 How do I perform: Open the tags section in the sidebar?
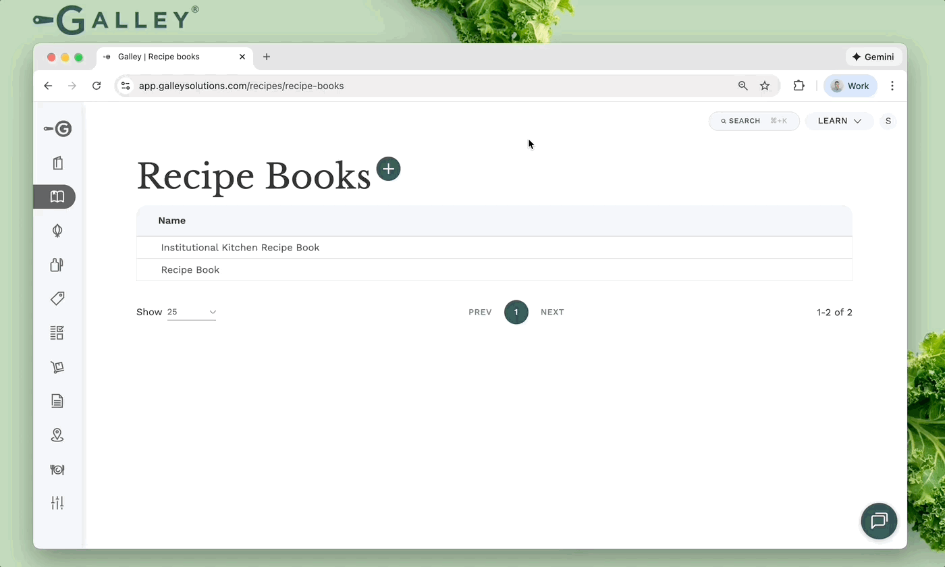pos(57,298)
